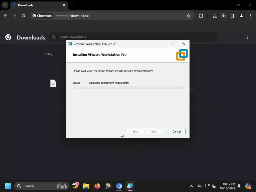Screen dimensions: 256x192
Task: Open the Chromium three-dot main menu
Action: pyautogui.click(x=250, y=16)
